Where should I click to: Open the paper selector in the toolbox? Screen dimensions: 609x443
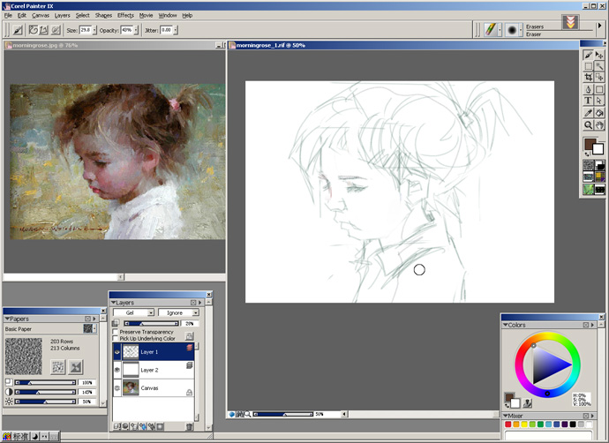(588, 165)
